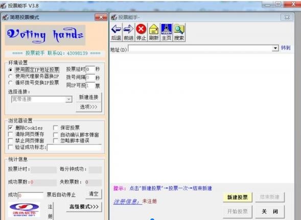Uncheck the 删除Cookies checkbox
This screenshot has width=301, height=220.
tap(11, 128)
